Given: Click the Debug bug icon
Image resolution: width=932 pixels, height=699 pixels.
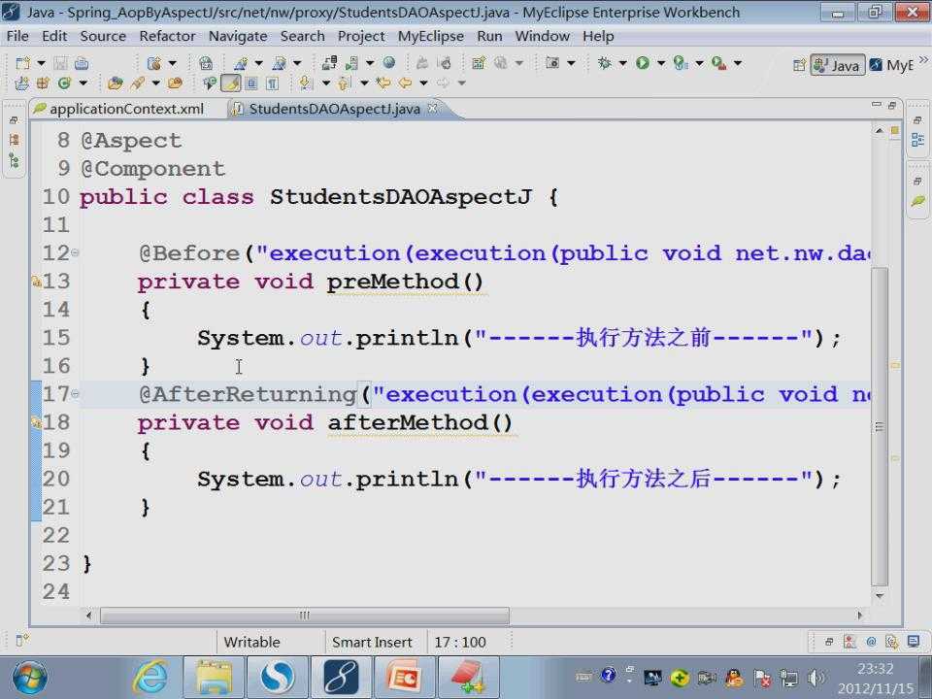Looking at the screenshot, I should click(x=604, y=62).
